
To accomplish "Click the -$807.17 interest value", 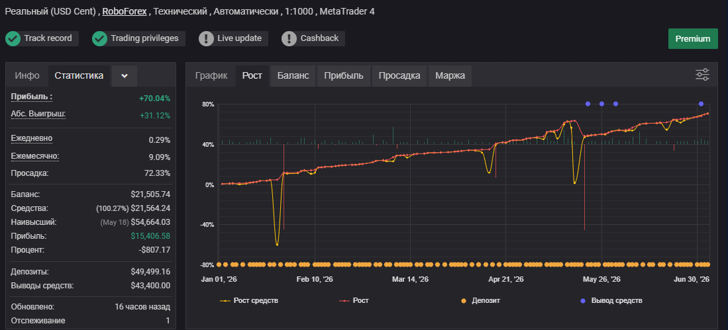I will (154, 250).
